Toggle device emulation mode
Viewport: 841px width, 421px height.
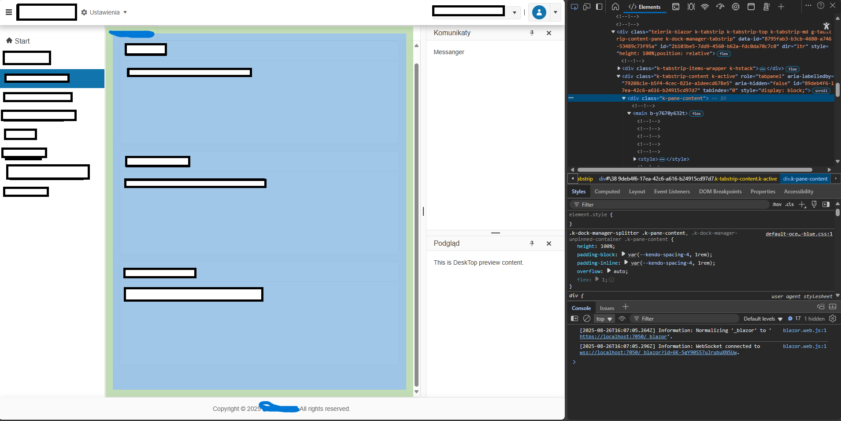[587, 7]
